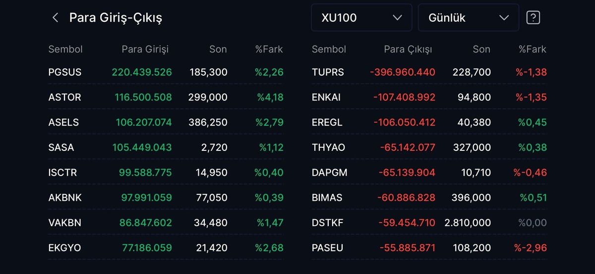Expand the XU100 index dropdown

click(x=361, y=18)
